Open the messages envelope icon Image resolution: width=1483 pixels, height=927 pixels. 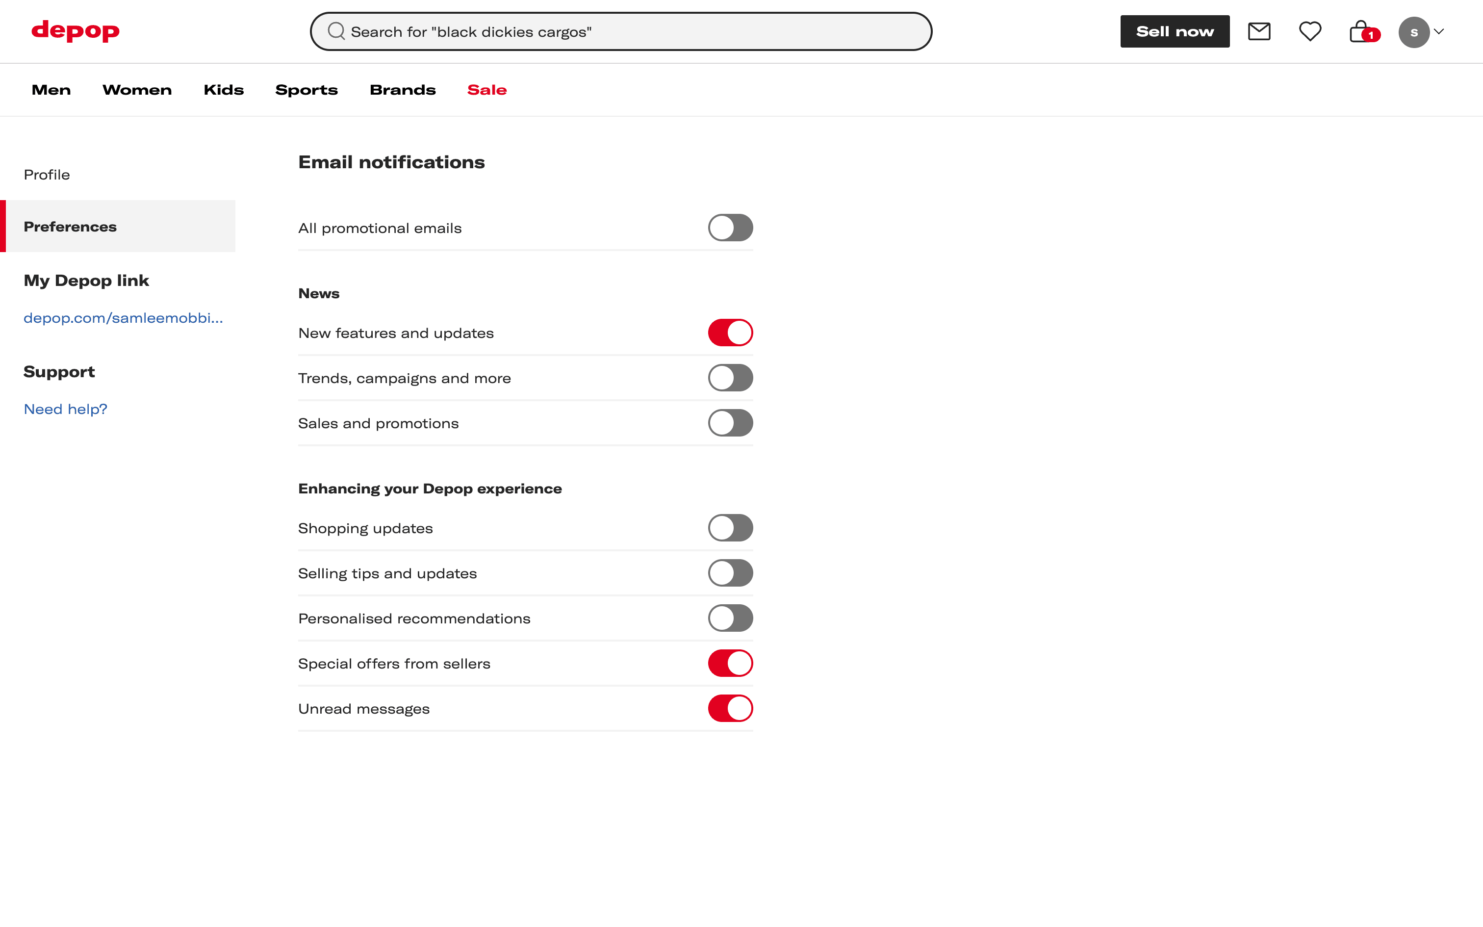click(1259, 31)
